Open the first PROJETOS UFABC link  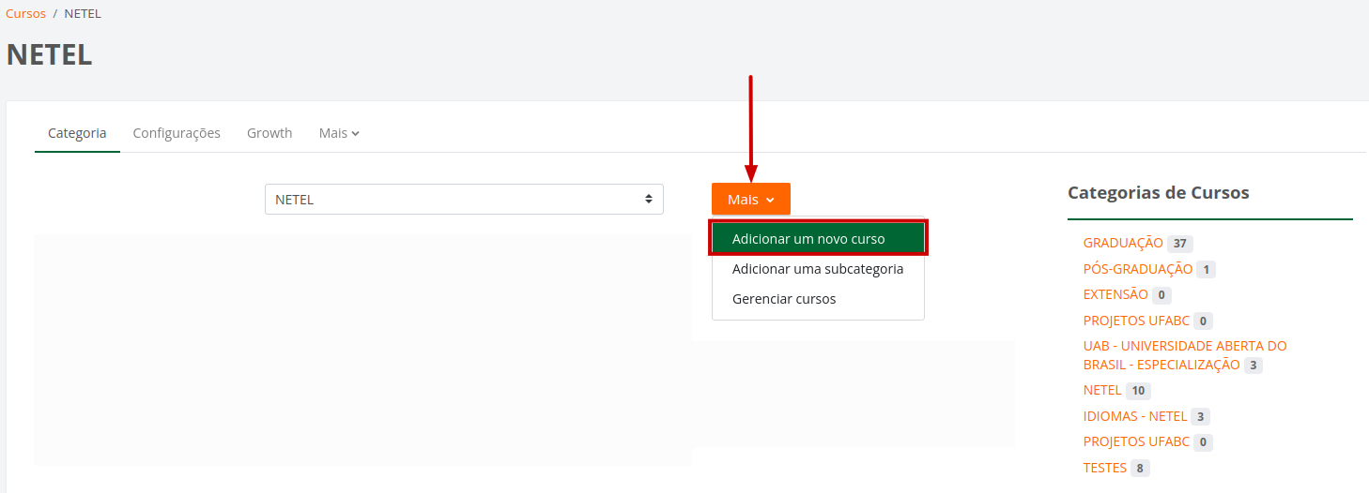pos(1136,321)
